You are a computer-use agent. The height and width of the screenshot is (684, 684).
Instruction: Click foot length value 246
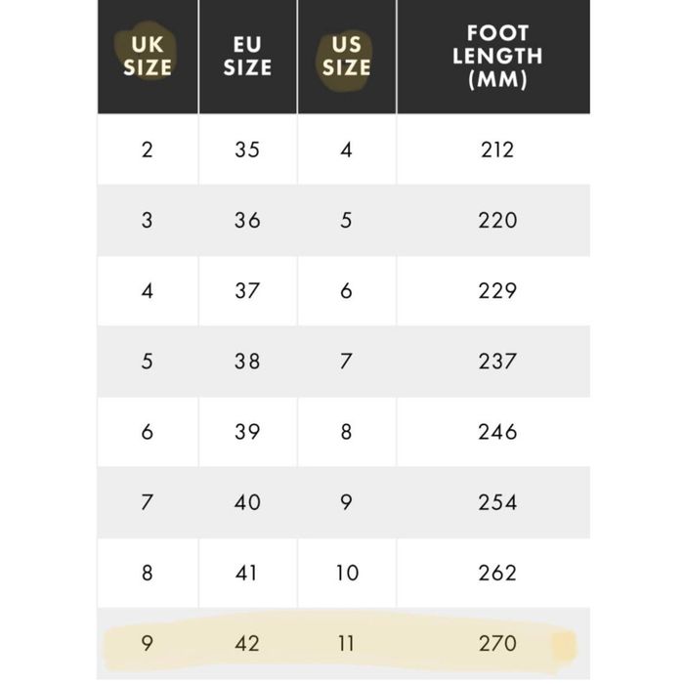tap(496, 431)
